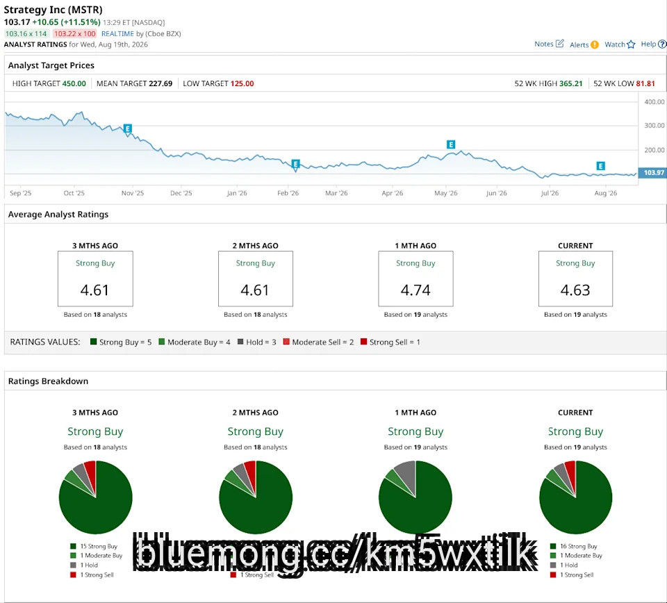Click the 3 months ago pie chart

[x=96, y=497]
